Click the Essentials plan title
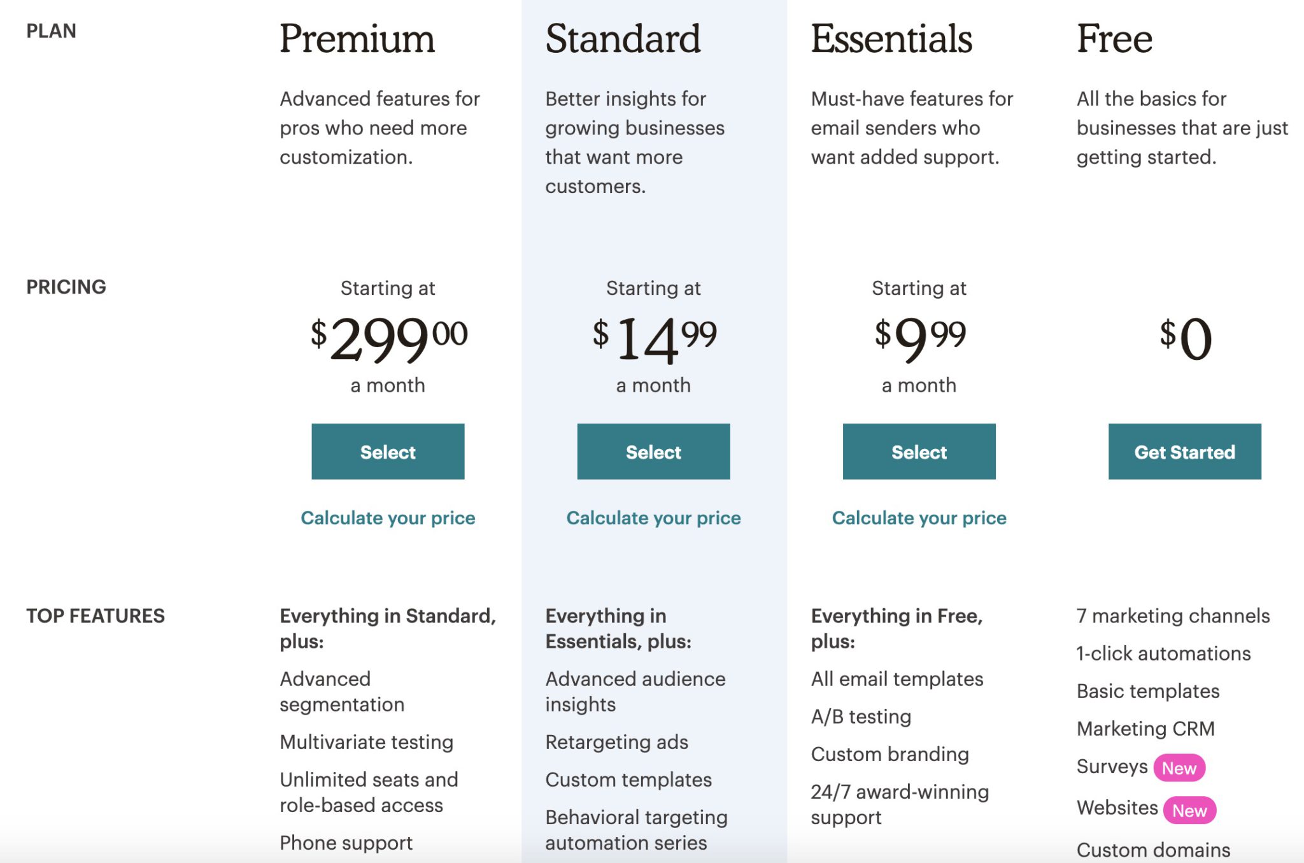 891,39
